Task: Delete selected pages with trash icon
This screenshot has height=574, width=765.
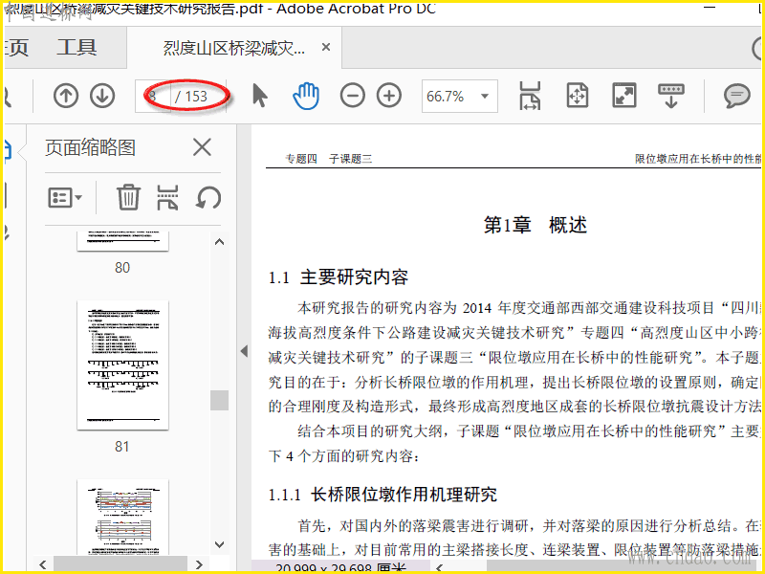Action: click(128, 197)
